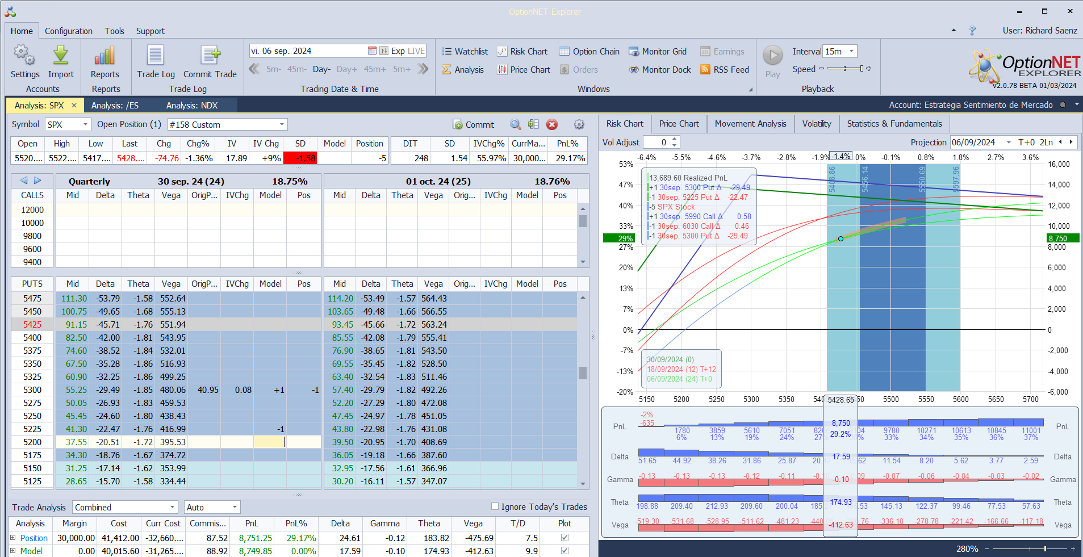Open the Support ribbon tab

150,31
